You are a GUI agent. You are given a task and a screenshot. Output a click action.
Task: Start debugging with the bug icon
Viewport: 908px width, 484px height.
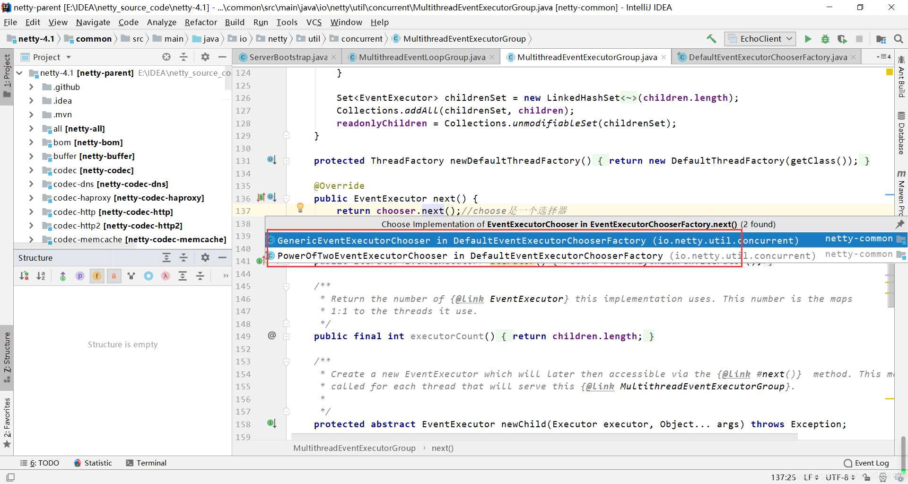coord(825,39)
